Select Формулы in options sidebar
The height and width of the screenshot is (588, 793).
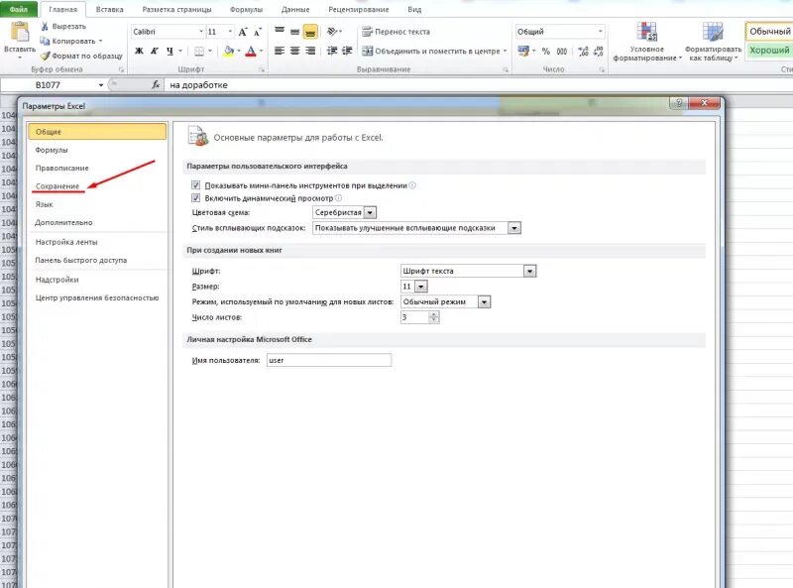click(x=52, y=150)
